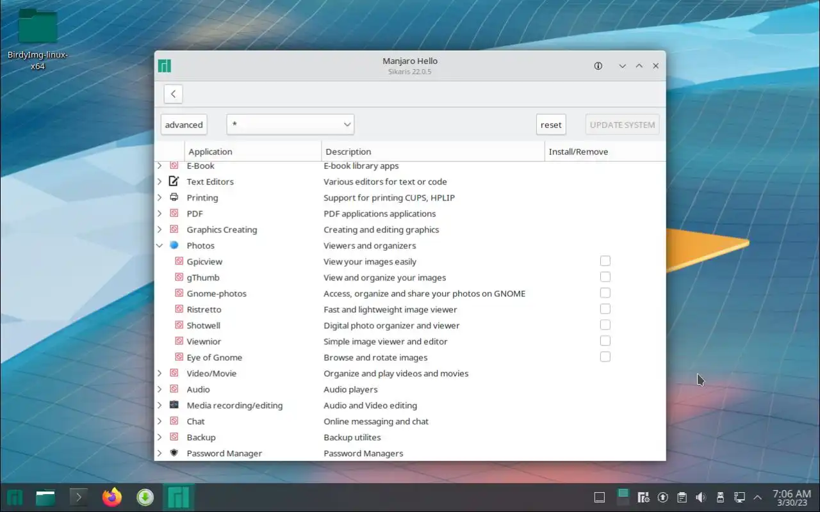Sort by the Description column header
The height and width of the screenshot is (512, 820).
(x=433, y=152)
